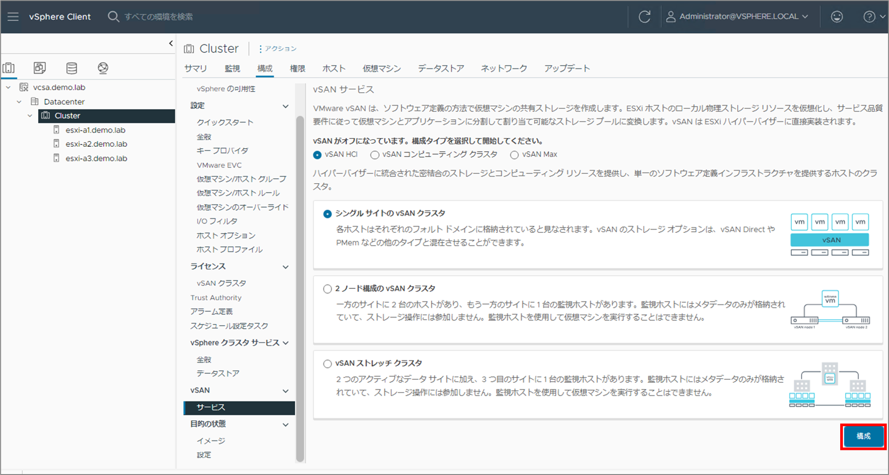Click the stretched cluster diagram
This screenshot has height=475, width=889.
(829, 385)
